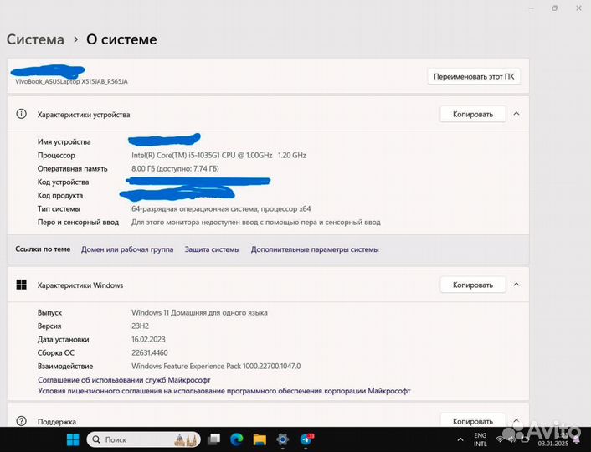
Task: Click the О системе page heading
Action: coord(121,39)
